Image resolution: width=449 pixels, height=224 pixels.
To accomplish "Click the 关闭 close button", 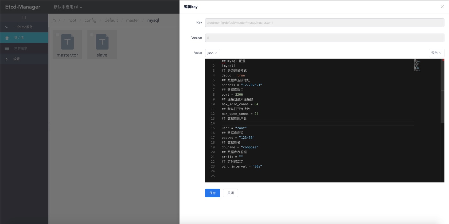I will [230, 193].
